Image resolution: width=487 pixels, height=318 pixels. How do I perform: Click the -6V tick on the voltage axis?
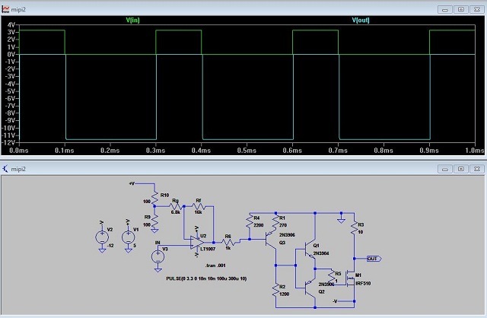[x=11, y=97]
